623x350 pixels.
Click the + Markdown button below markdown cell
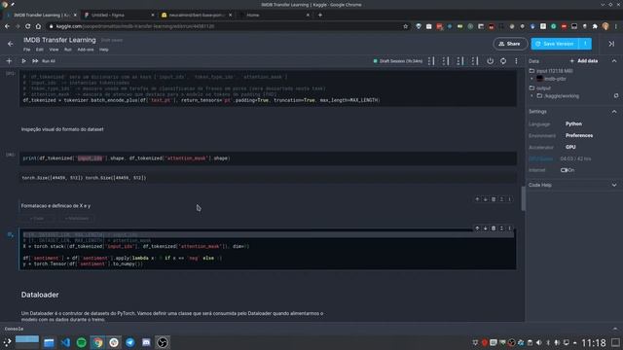click(x=77, y=218)
